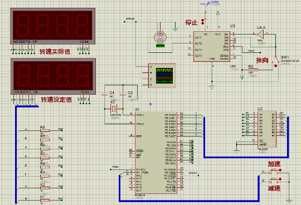Click the PWM terminal label right of U3

(251, 51)
